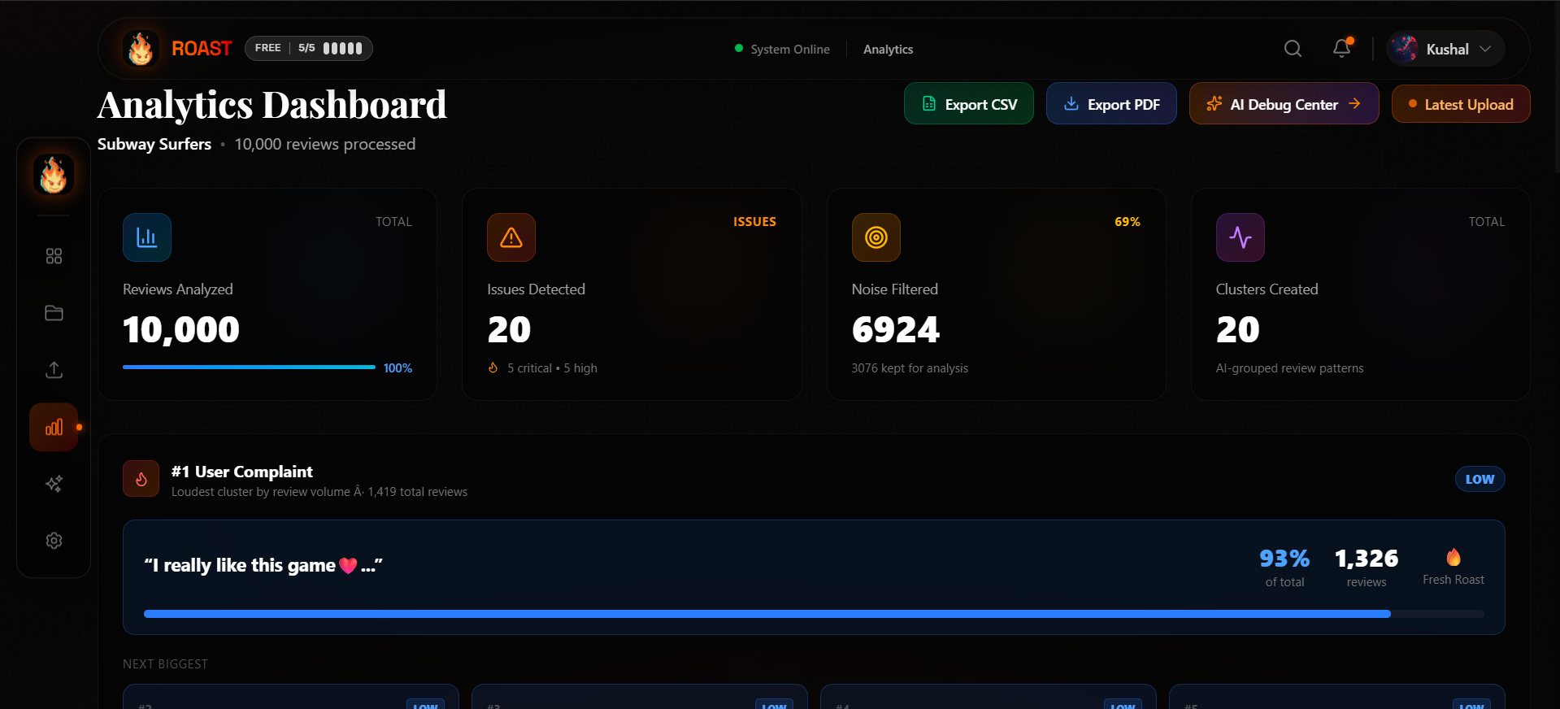The width and height of the screenshot is (1560, 709).
Task: Click the LOW severity badge
Action: pyautogui.click(x=1480, y=479)
